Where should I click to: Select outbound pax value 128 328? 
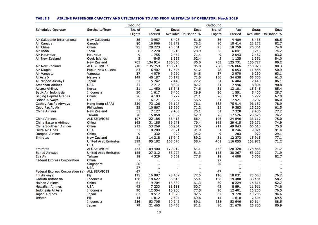pos(235,149)
